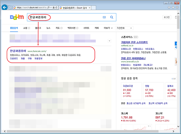
Task: Expand the blurred top result chevron
Action: pos(109,41)
